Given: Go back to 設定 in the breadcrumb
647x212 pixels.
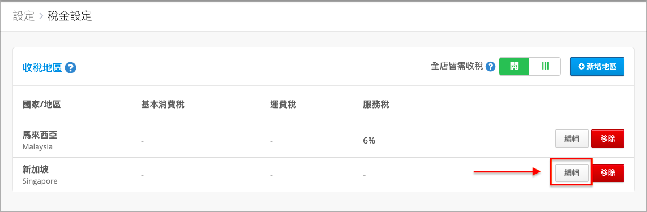Looking at the screenshot, I should [x=24, y=16].
